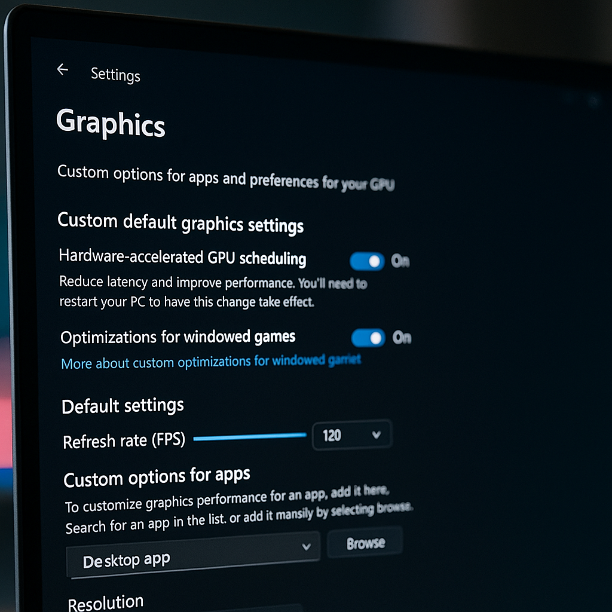This screenshot has width=612, height=612.
Task: Click the Custom default graphics settings heading
Action: coord(180,223)
